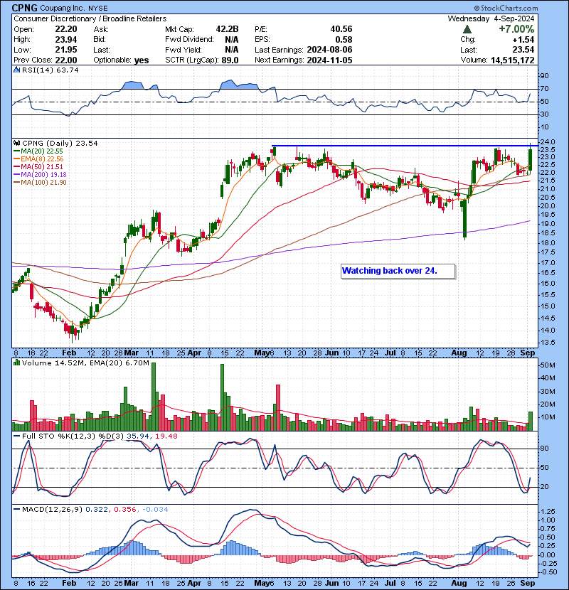Click the MACD 1.25 axis label

coord(548,511)
